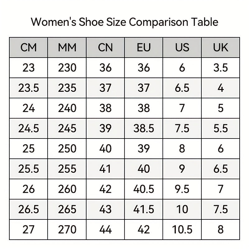Select the 265 cell in MM column
Screen dimensions: 249x249
(x=67, y=209)
